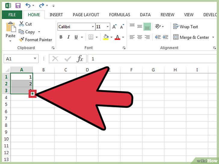Expand the Merge & Center arrow
This screenshot has height=164, width=219.
pos(213,37)
